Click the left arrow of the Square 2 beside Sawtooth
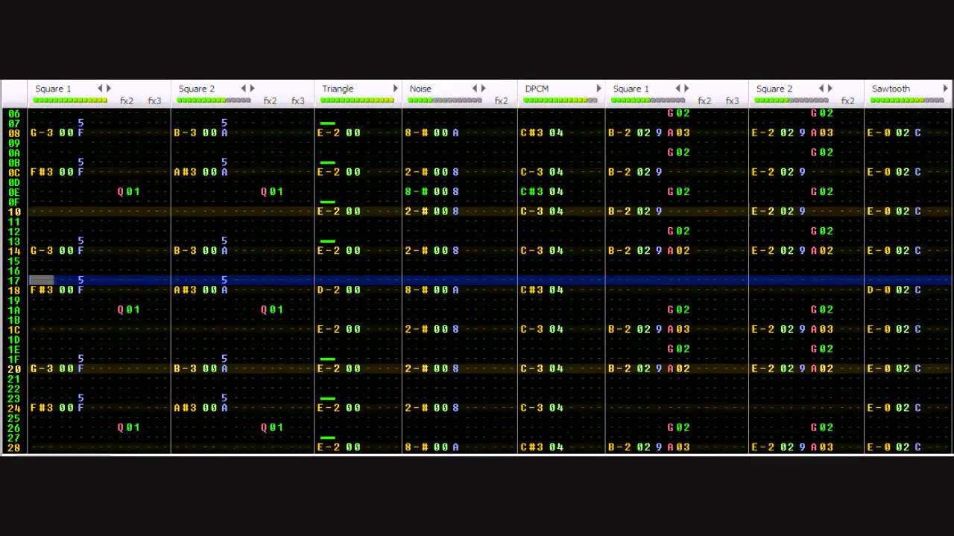This screenshot has height=536, width=954. [x=821, y=89]
